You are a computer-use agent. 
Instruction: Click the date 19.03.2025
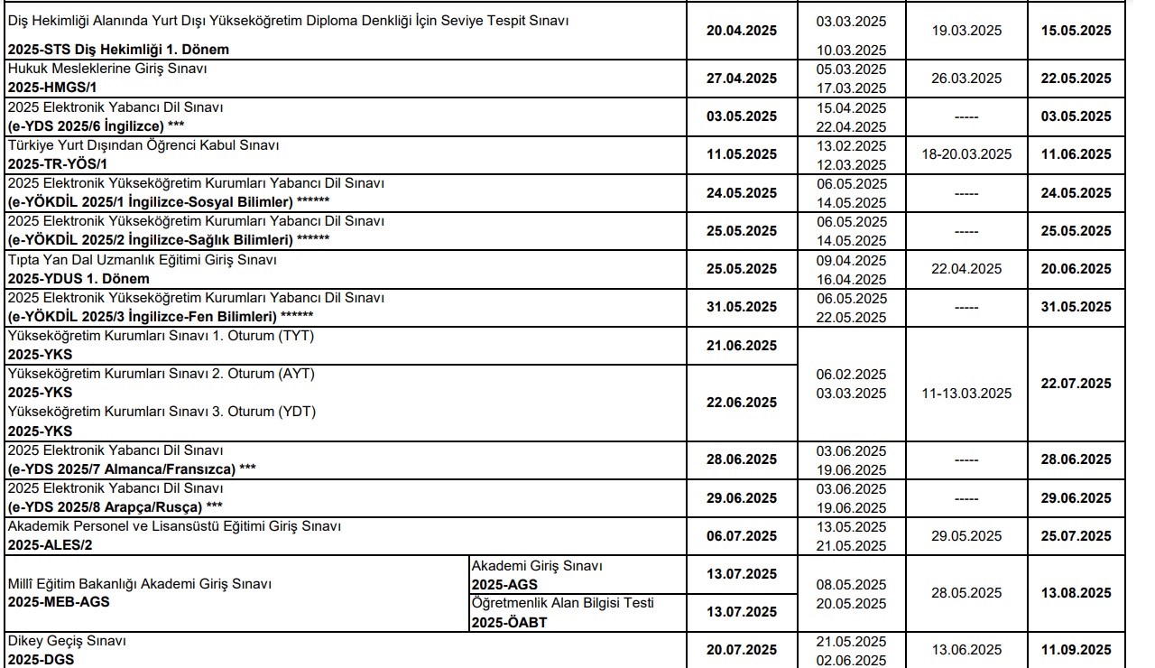pyautogui.click(x=966, y=30)
